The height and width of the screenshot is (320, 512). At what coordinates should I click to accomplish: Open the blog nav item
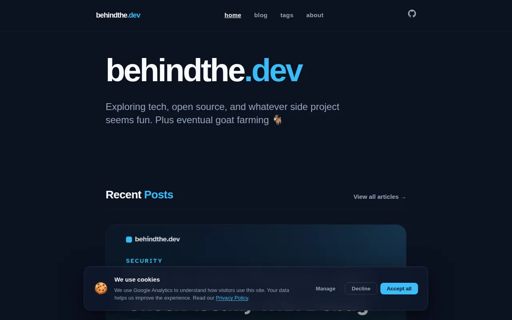pos(261,15)
